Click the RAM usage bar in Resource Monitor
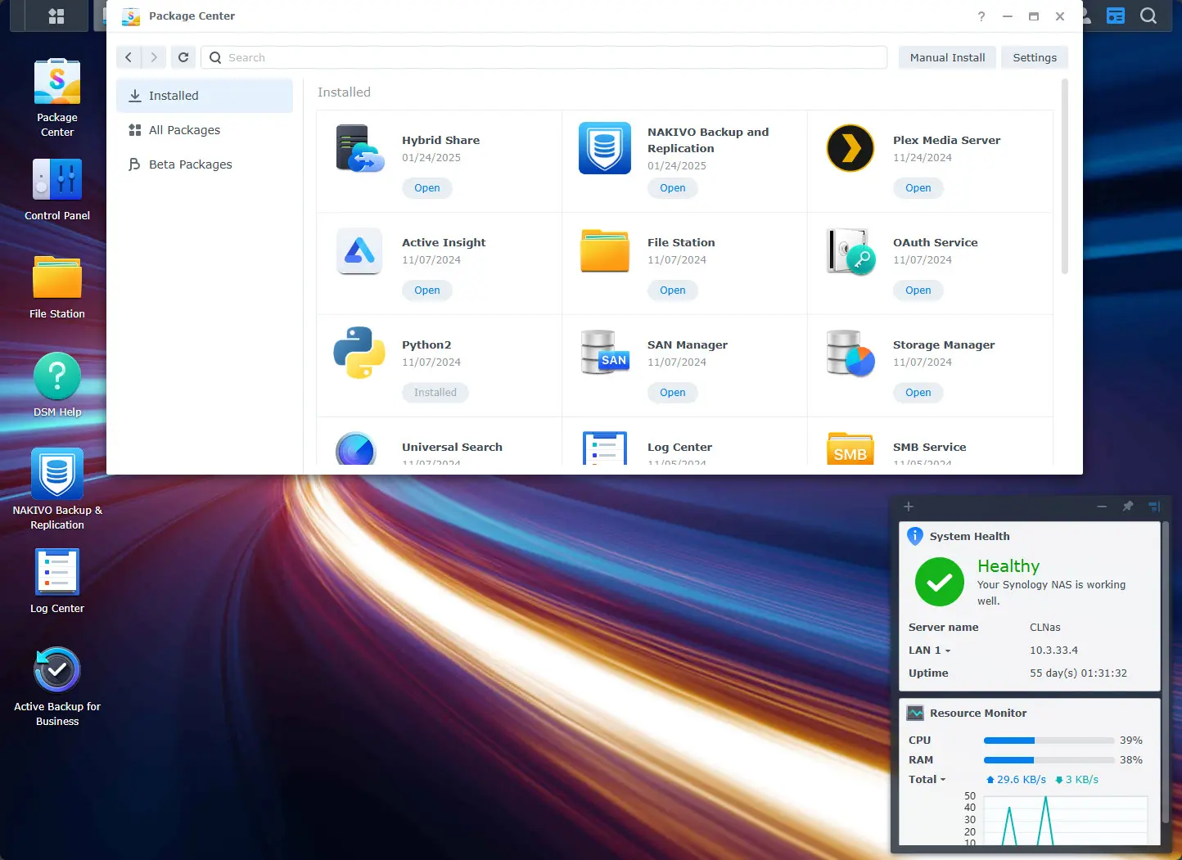Screen dimensions: 1182x860 [1049, 760]
